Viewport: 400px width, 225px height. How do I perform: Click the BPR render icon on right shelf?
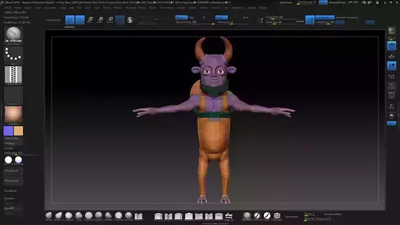(x=392, y=31)
